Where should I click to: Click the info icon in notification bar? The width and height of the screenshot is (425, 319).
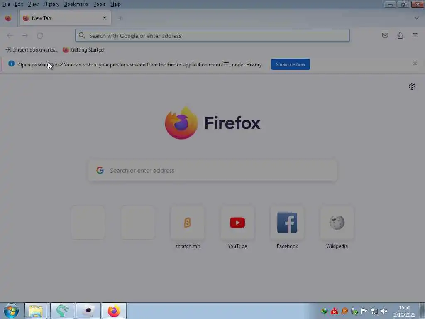(x=11, y=64)
